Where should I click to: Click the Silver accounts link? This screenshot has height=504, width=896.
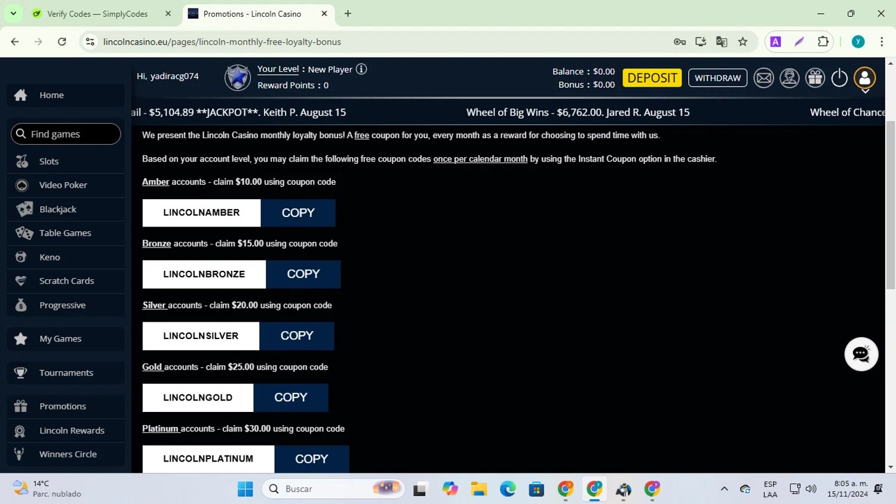tap(154, 305)
